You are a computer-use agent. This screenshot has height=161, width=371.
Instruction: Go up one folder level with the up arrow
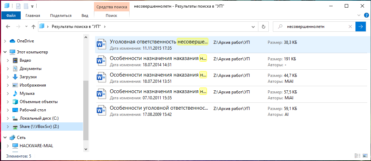click(x=34, y=27)
